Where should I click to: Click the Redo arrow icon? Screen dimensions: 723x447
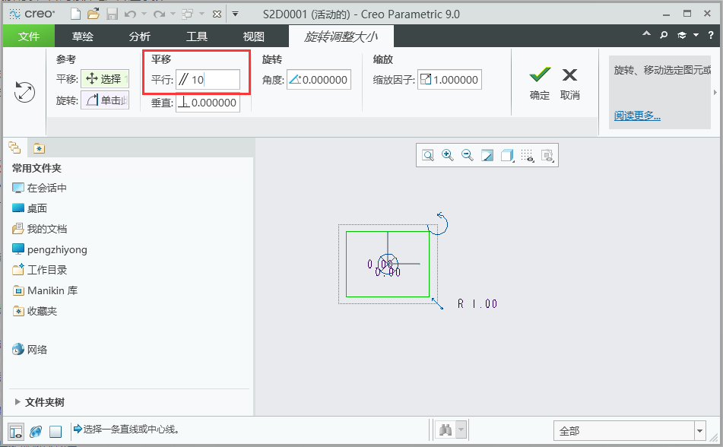[x=159, y=14]
